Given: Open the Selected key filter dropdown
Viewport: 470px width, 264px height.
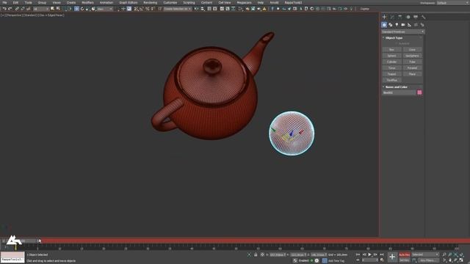Looking at the screenshot, I should pos(425,254).
